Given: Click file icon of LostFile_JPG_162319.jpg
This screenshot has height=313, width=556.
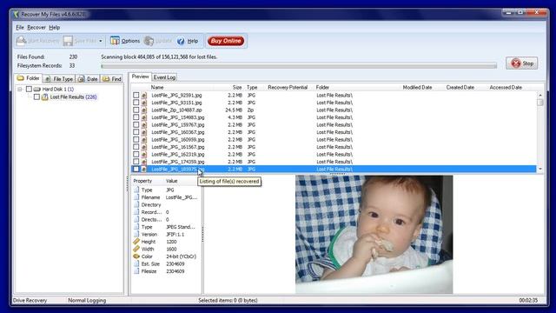Looking at the screenshot, I should coord(144,155).
